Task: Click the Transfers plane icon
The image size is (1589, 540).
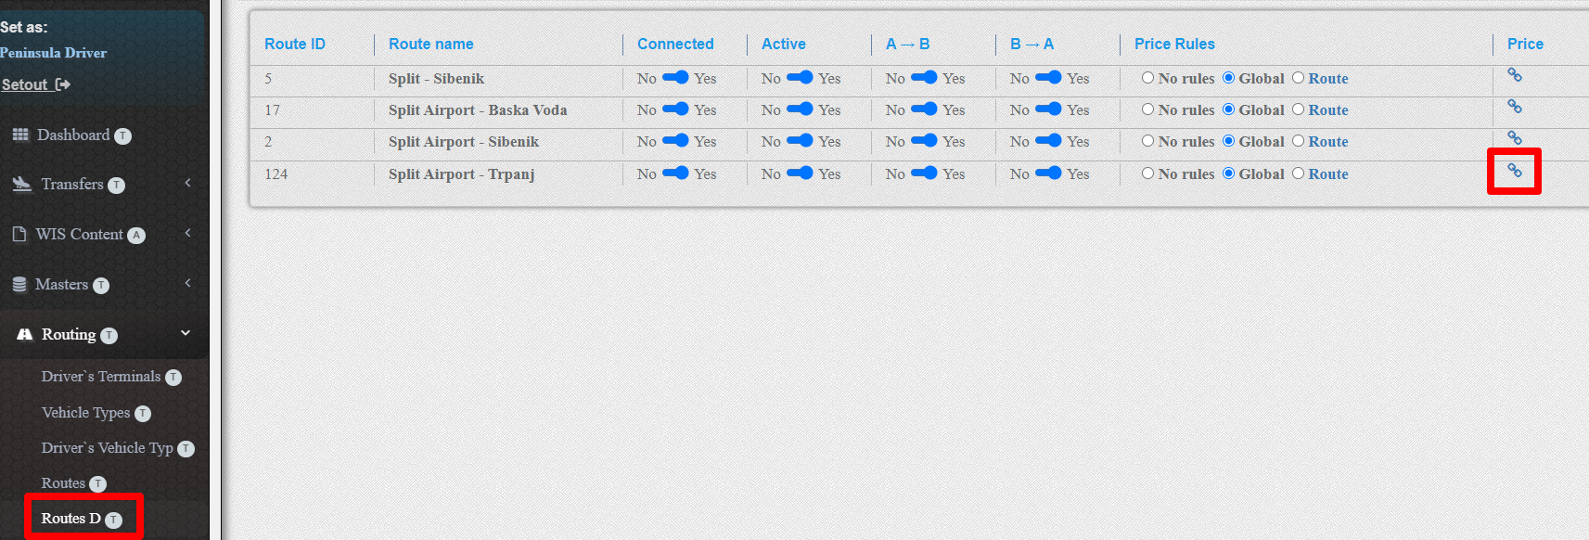Action: pyautogui.click(x=22, y=184)
